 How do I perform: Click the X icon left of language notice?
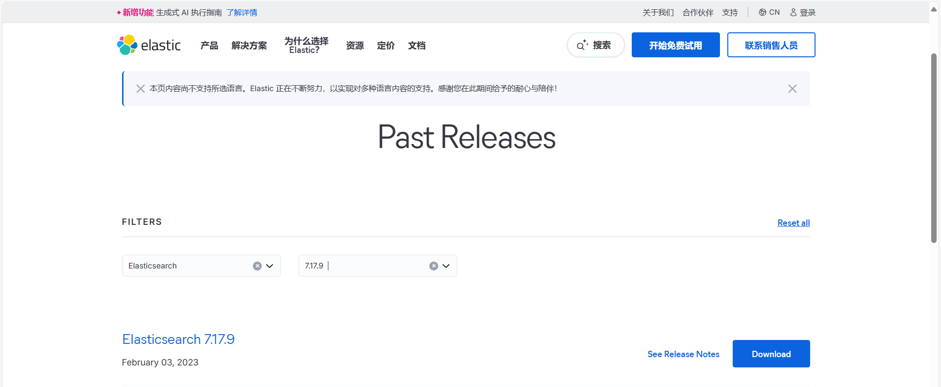(x=140, y=89)
